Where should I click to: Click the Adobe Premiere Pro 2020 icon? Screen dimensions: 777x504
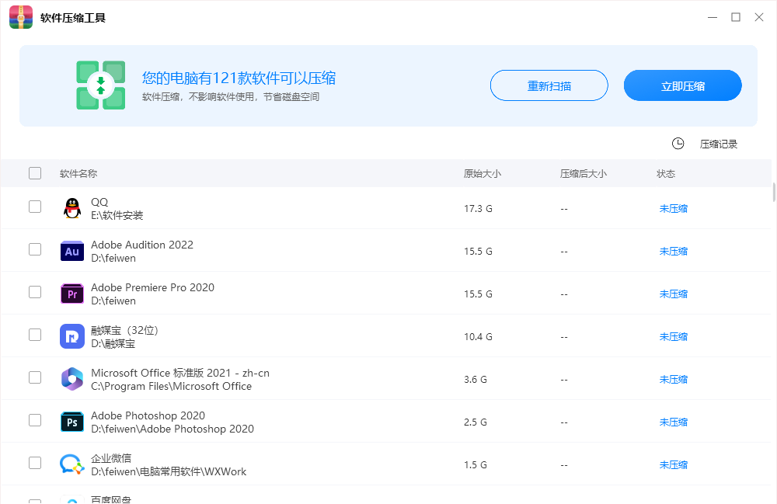tap(71, 292)
